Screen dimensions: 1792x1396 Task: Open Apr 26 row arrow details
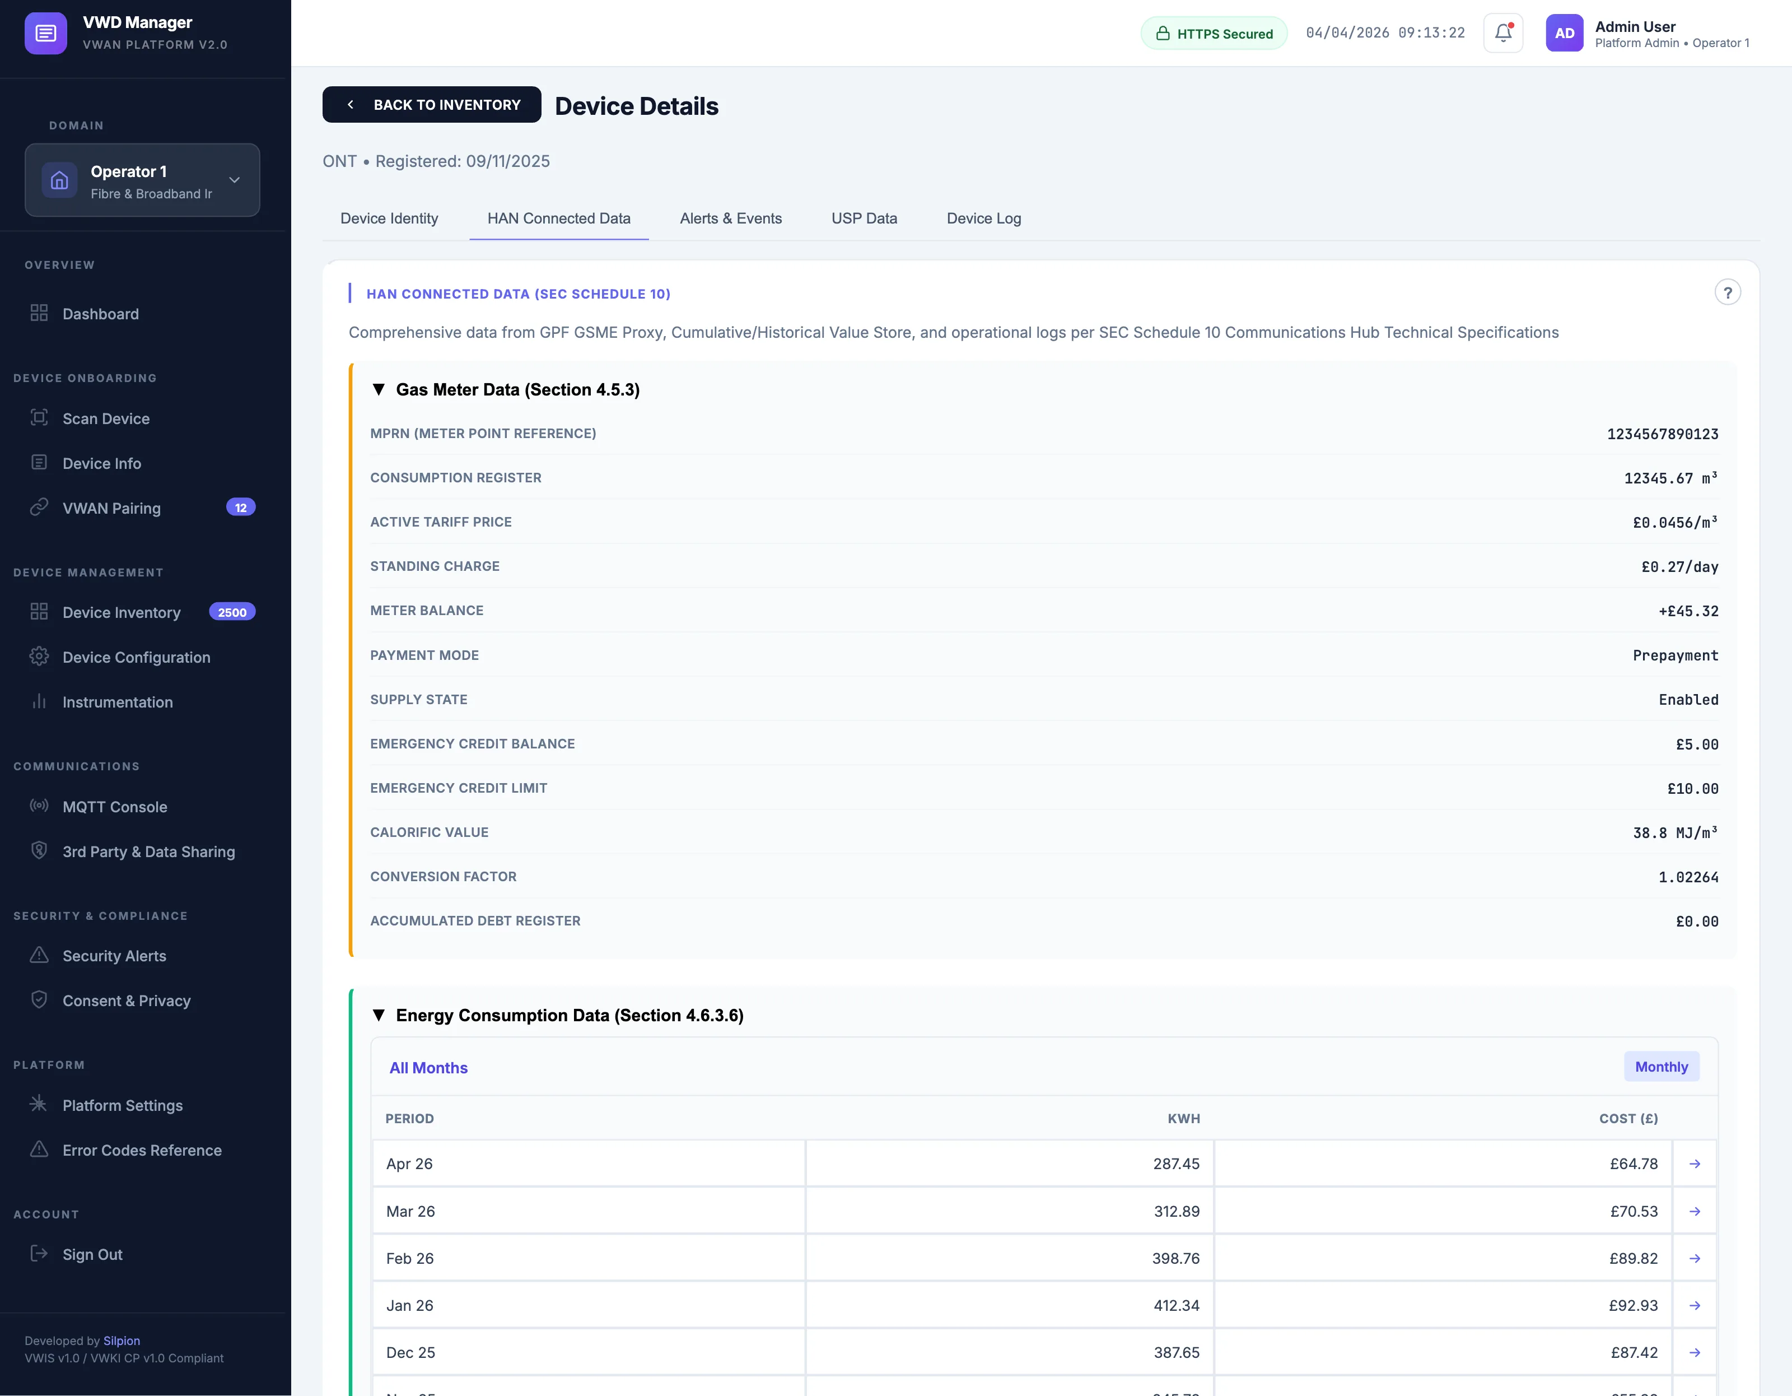point(1695,1164)
